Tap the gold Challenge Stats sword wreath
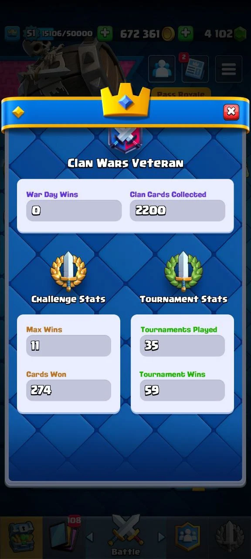 [68, 271]
